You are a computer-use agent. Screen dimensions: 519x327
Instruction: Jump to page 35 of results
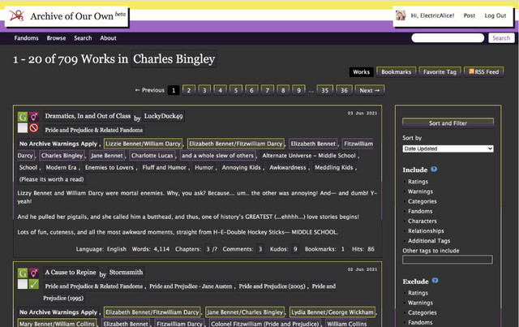pyautogui.click(x=324, y=90)
